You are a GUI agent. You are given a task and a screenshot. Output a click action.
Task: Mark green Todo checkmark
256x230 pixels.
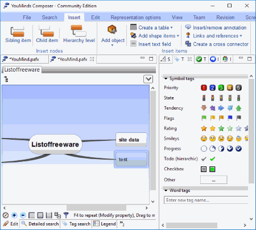(213, 159)
